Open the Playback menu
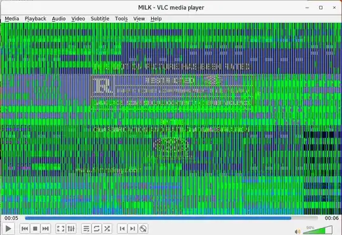Image resolution: width=342 pixels, height=235 pixels. 35,19
